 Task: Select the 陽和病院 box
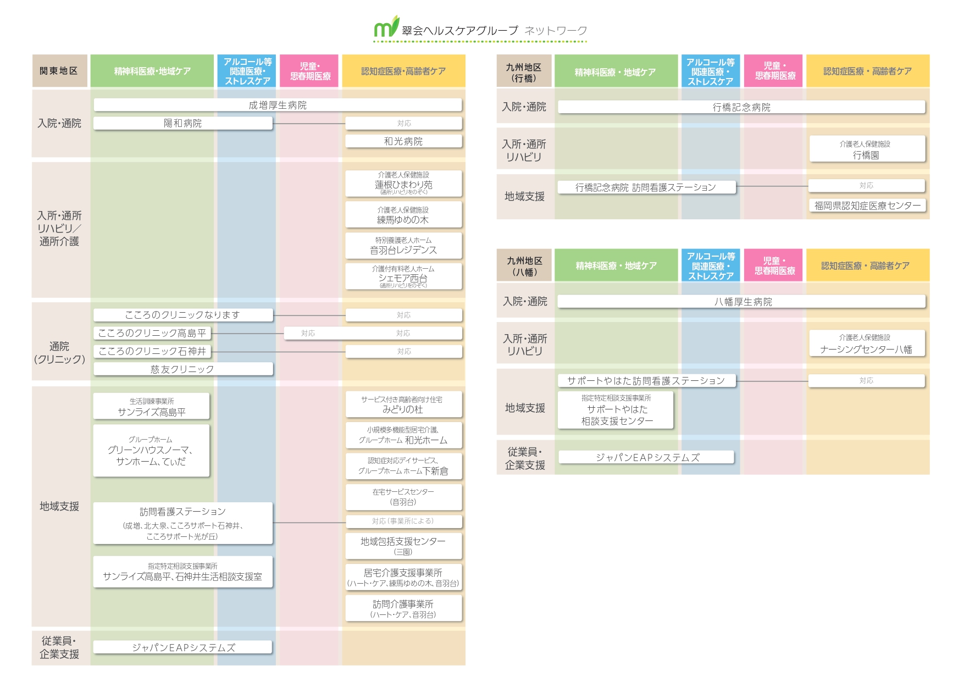coord(182,123)
